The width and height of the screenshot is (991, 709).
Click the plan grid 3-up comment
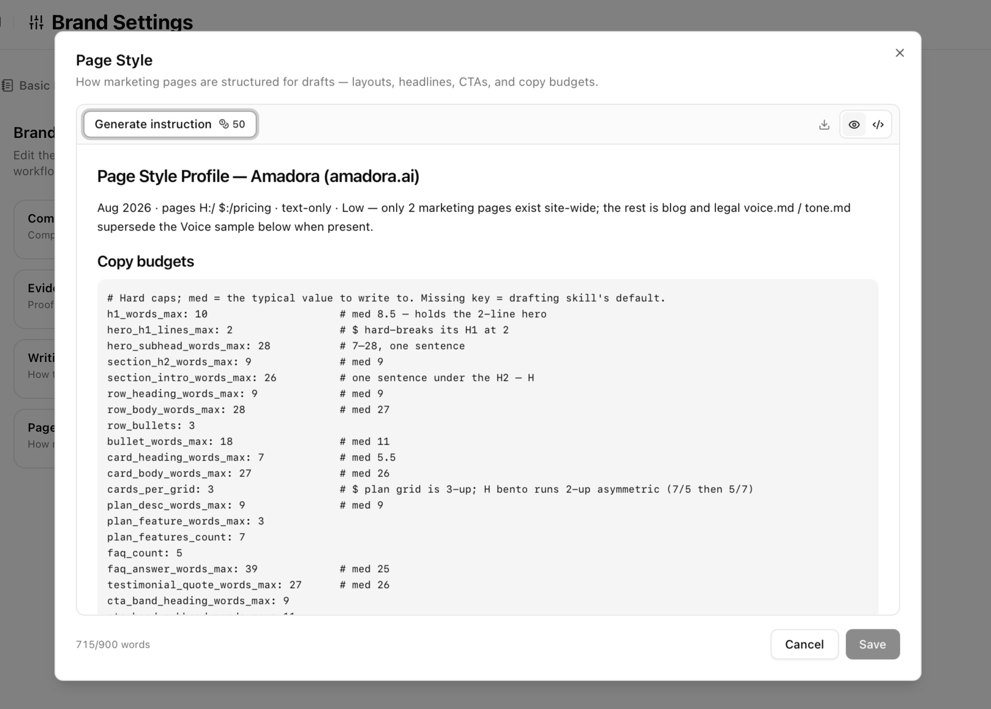[547, 489]
